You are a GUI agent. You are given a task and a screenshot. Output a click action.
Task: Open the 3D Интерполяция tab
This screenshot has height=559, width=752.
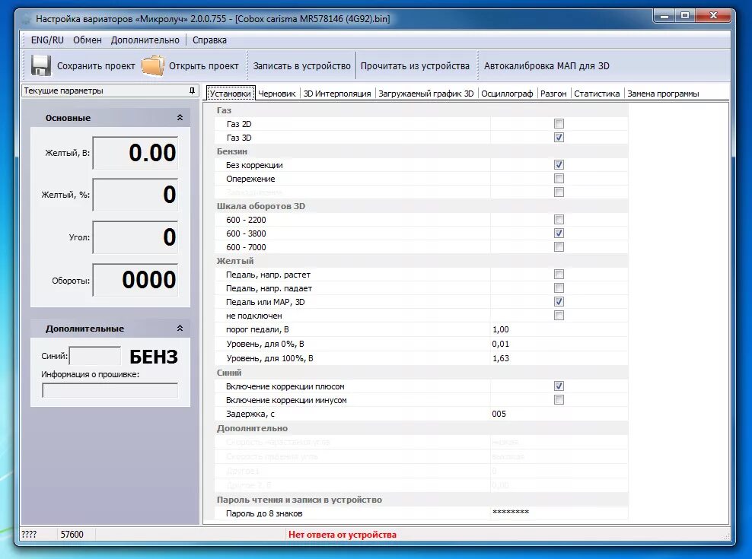click(337, 94)
